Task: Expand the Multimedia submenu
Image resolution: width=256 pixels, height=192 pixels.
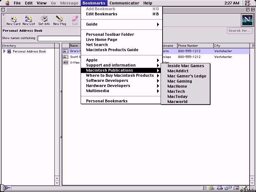Action: tap(158, 91)
